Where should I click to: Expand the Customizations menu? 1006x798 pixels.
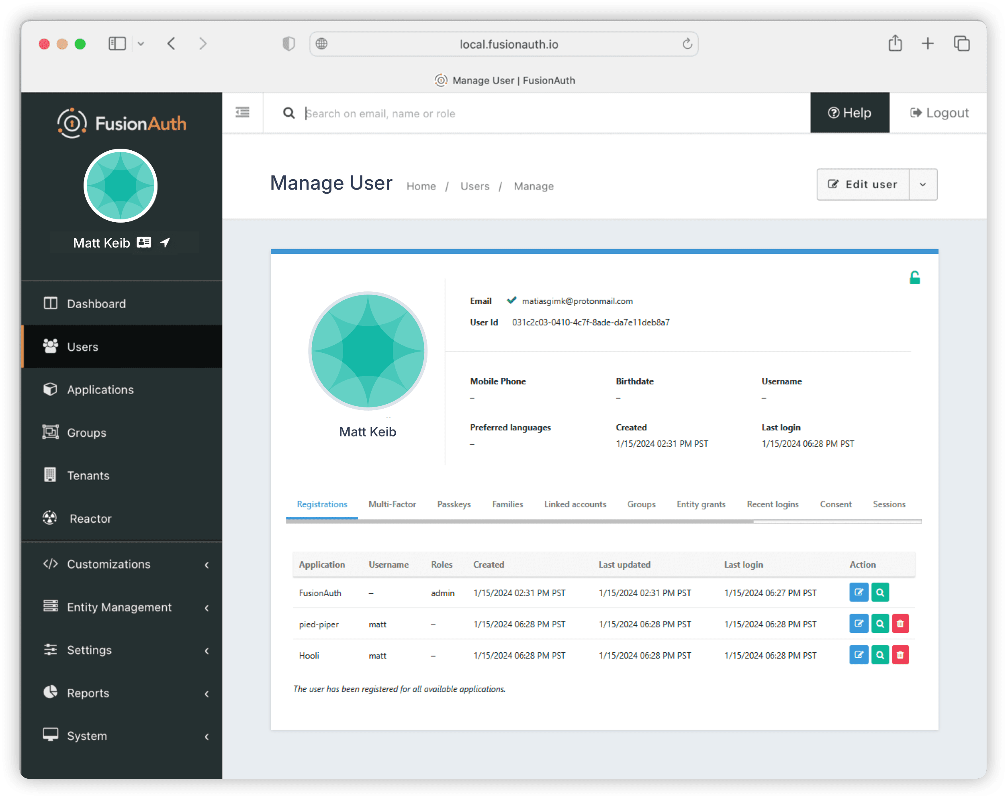(x=121, y=564)
